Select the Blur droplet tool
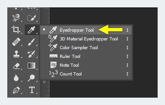This screenshot has width=165, height=105. click(16, 78)
